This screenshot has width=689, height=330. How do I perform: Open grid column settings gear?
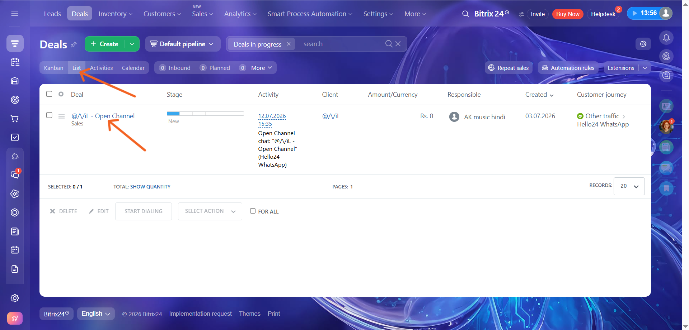click(x=61, y=94)
